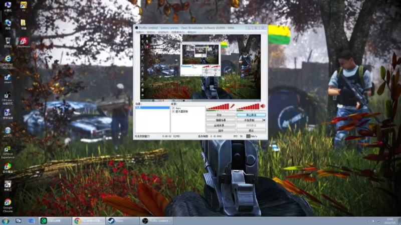Click the second pinned taskbar icon
The image size is (401, 225).
(18, 220)
